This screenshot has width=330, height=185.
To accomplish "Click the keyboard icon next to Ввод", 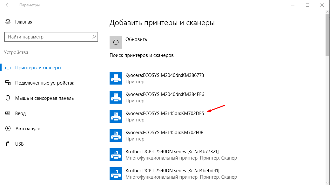I will point(8,113).
